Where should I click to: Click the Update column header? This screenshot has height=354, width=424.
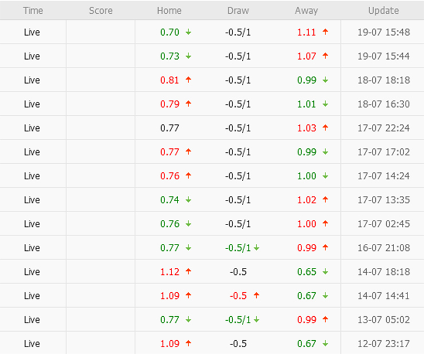point(383,10)
